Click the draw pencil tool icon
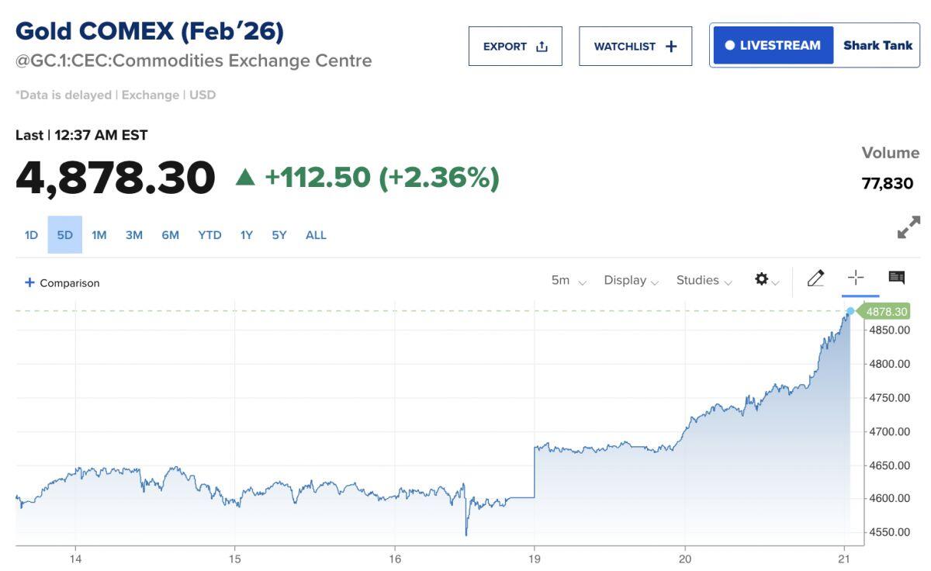This screenshot has height=571, width=931. [815, 279]
